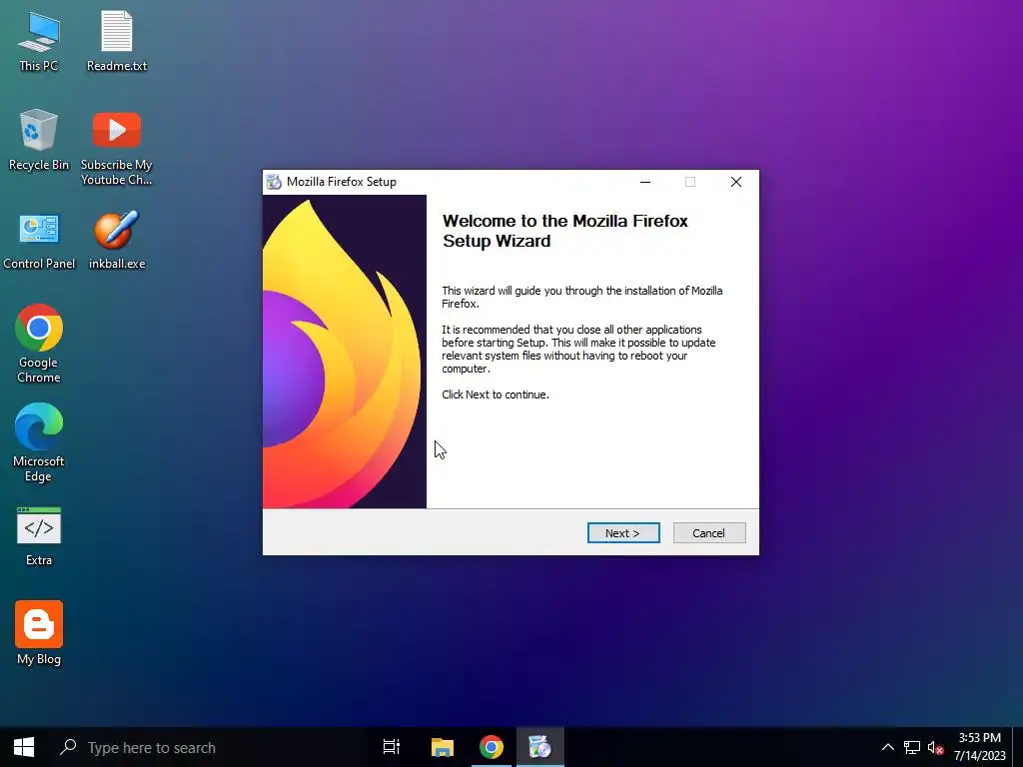1023x767 pixels.
Task: Click the Next button in Firefox Setup
Action: (623, 533)
